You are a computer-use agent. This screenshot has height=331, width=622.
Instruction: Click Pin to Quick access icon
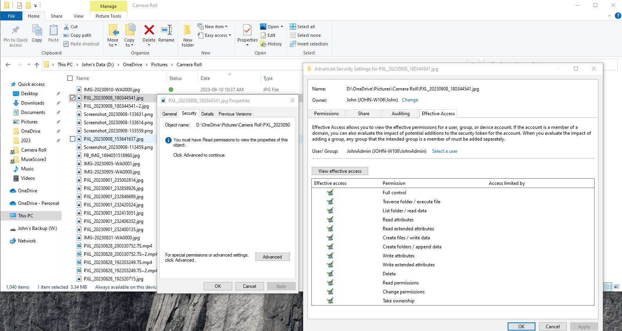pos(16,31)
